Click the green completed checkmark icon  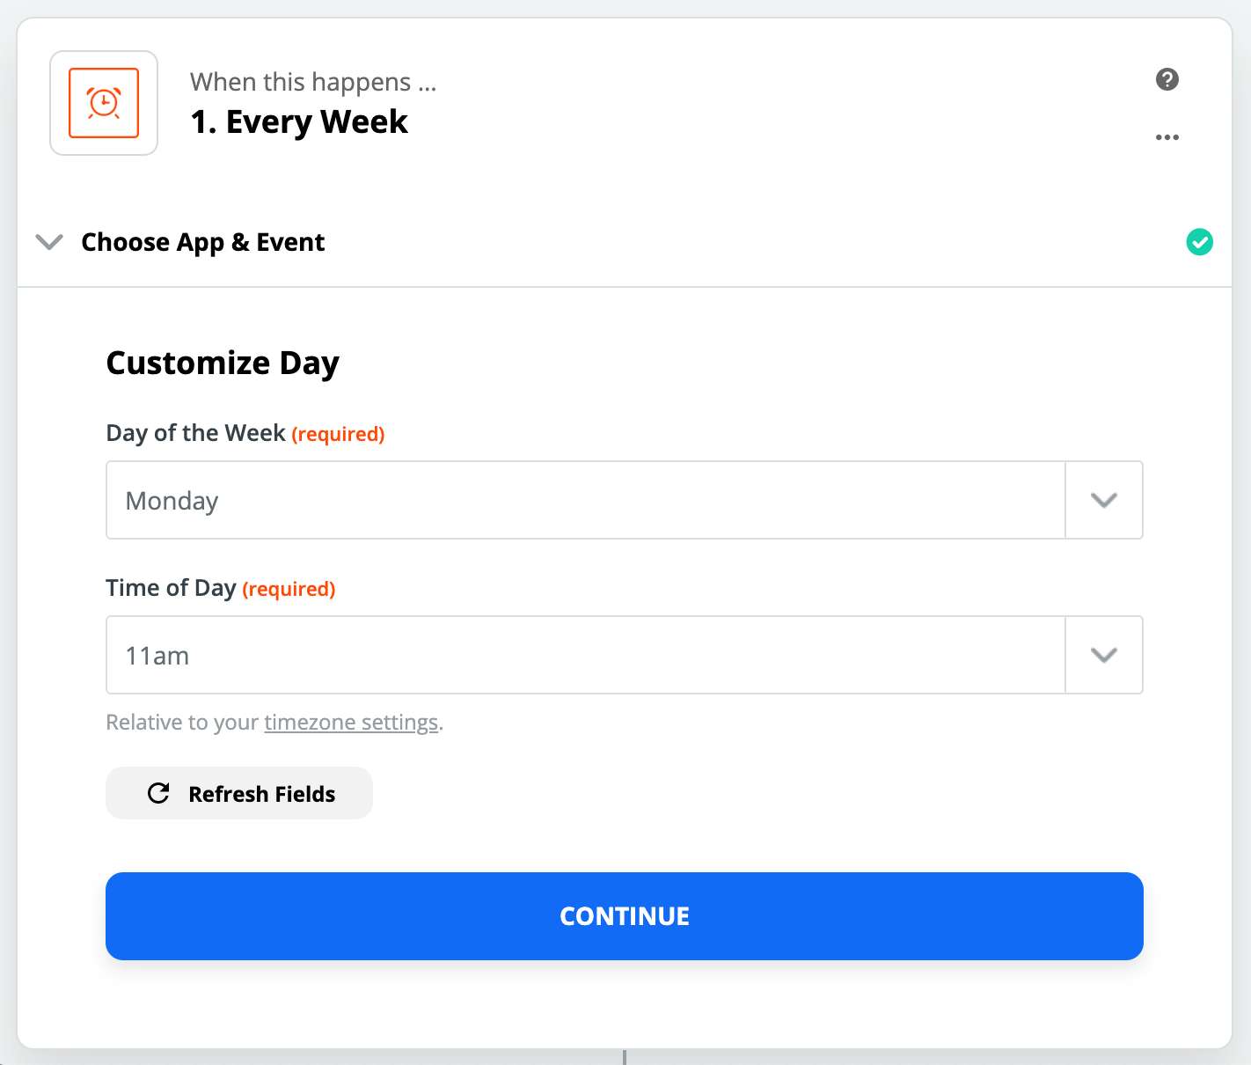[1199, 242]
